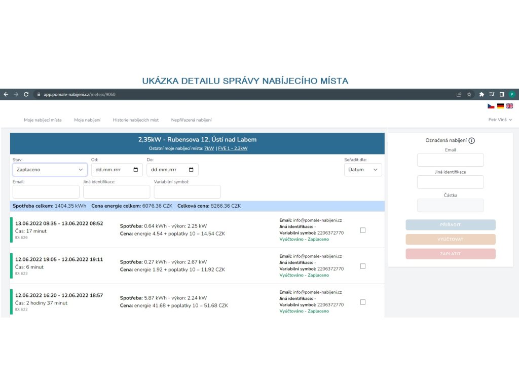Switch language via the UK flag

coord(509,106)
